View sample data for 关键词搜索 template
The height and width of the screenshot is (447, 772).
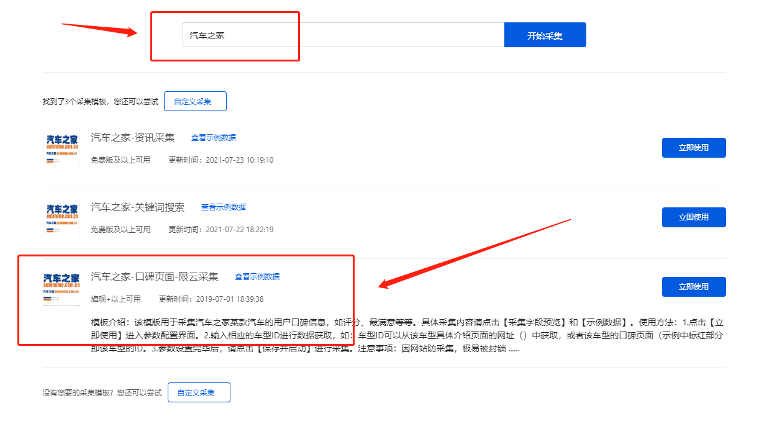click(x=224, y=207)
